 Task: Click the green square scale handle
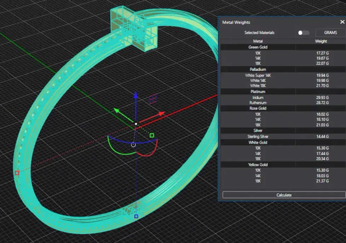[152, 135]
